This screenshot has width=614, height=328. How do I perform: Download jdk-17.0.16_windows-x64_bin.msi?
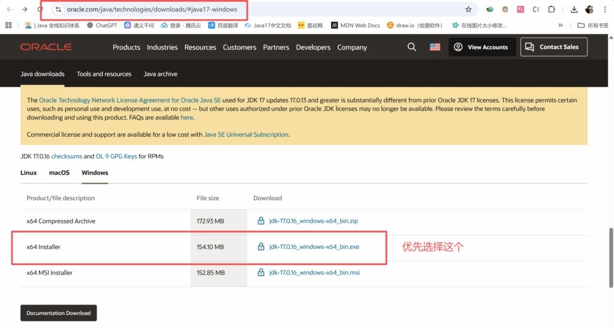point(314,272)
